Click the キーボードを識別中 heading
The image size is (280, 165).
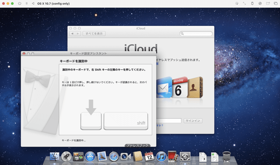[x=73, y=61]
